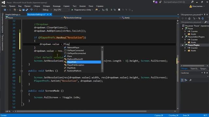Click the uncomment lines toolbar icon
Viewport: 209px width, 117px height.
pos(115,10)
